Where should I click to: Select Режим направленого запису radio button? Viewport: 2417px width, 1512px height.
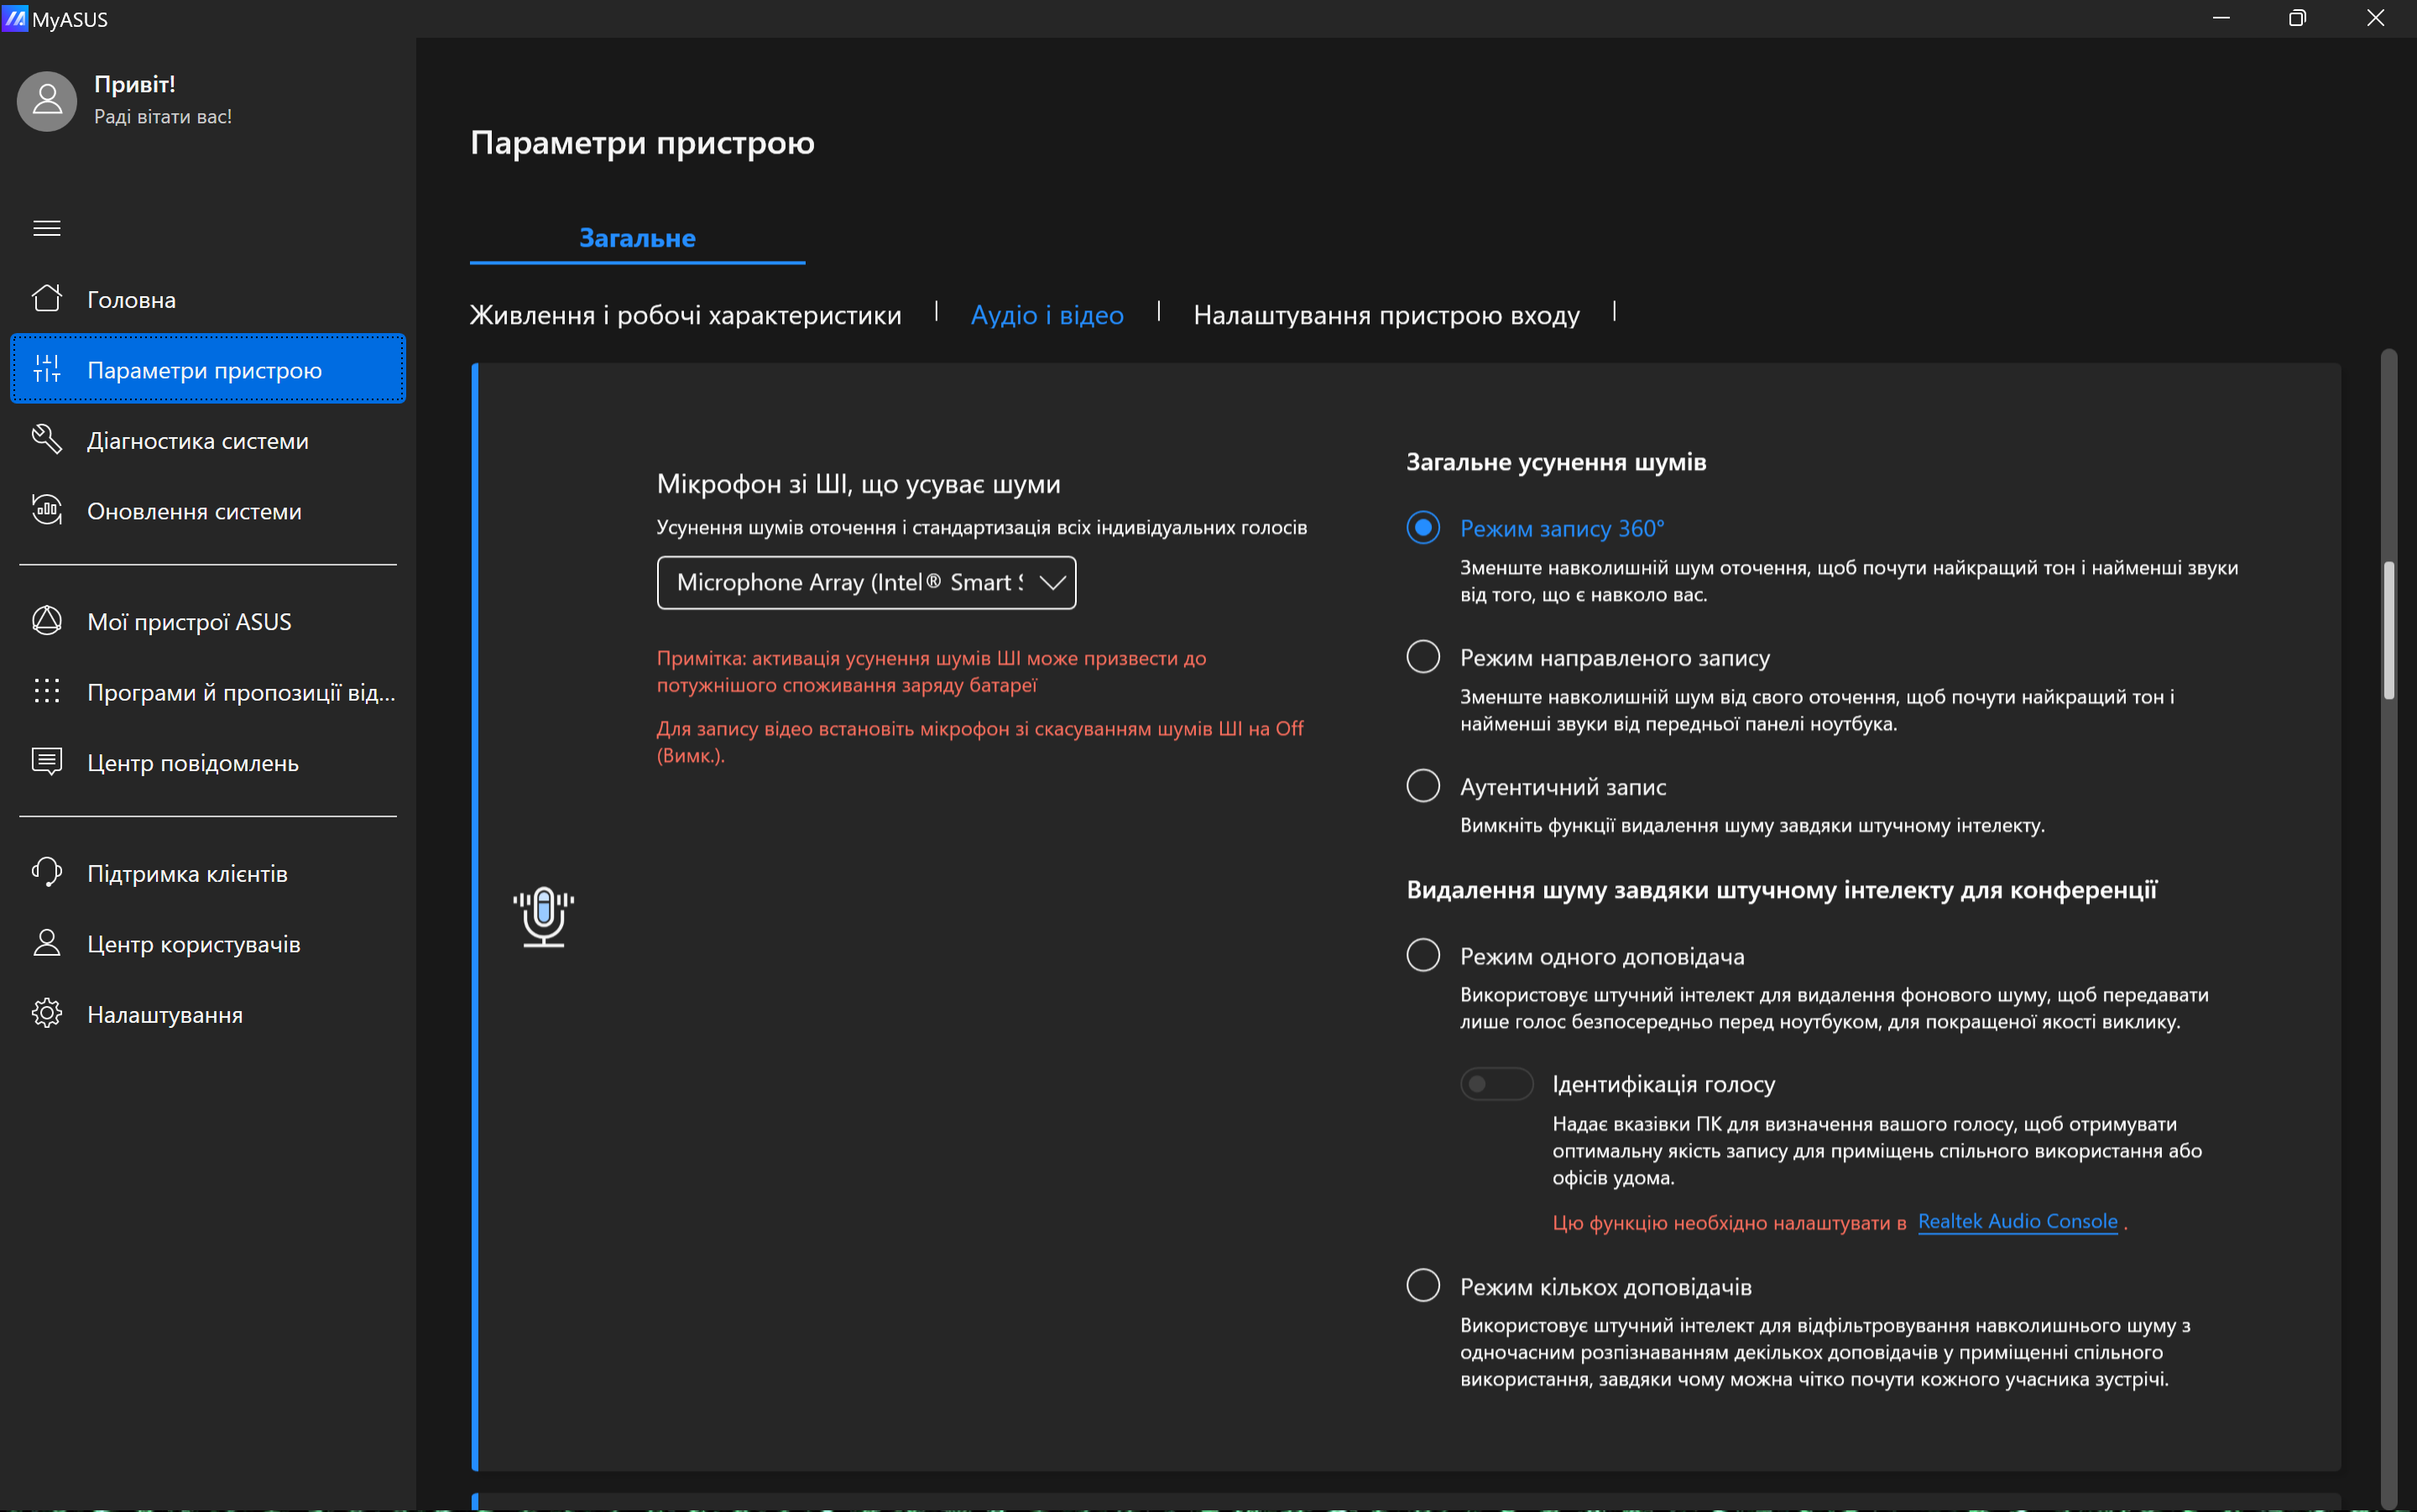(x=1422, y=657)
